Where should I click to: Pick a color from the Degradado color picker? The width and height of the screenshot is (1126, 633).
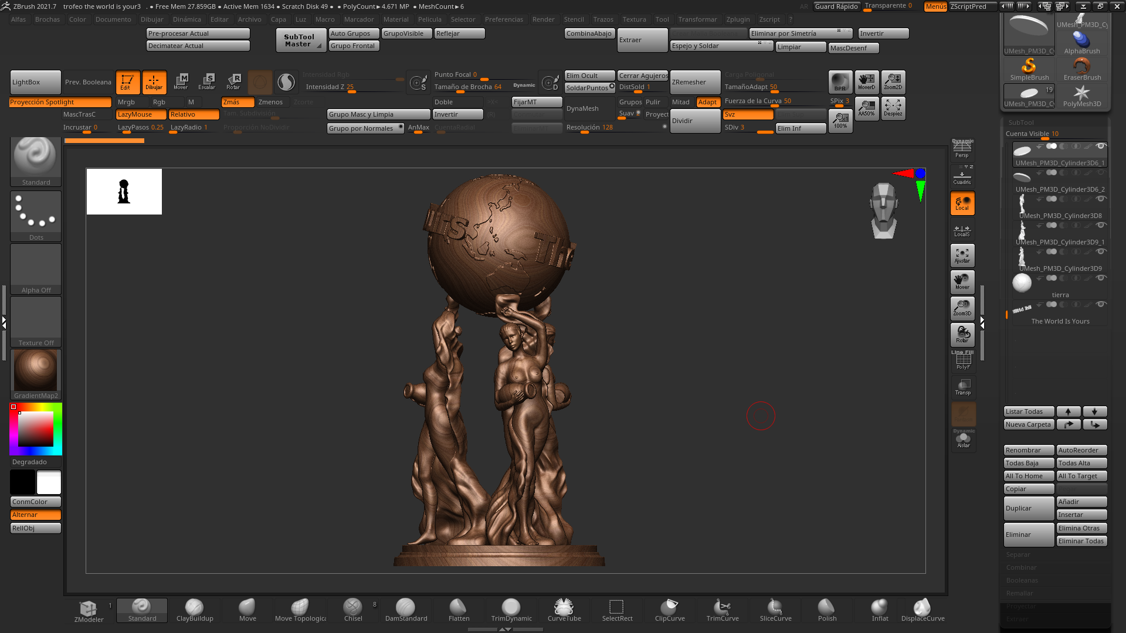(x=35, y=429)
